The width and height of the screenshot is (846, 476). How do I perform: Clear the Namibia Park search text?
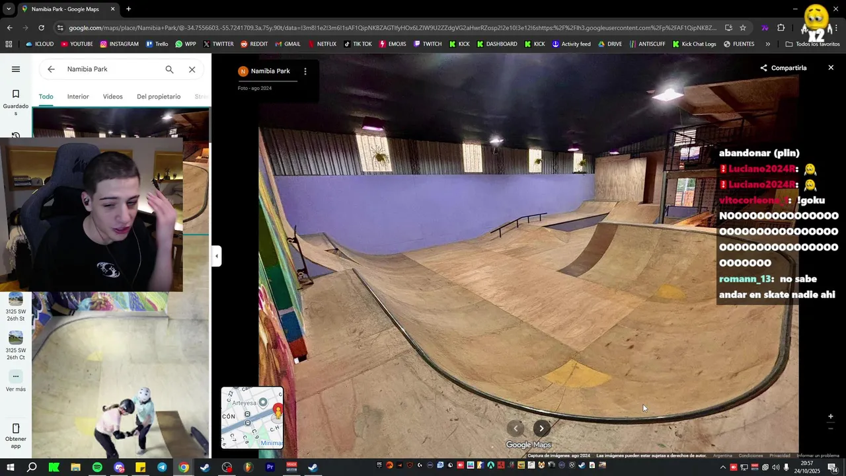coord(192,69)
